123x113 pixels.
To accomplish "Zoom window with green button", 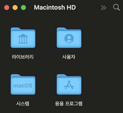I will coord(23,8).
